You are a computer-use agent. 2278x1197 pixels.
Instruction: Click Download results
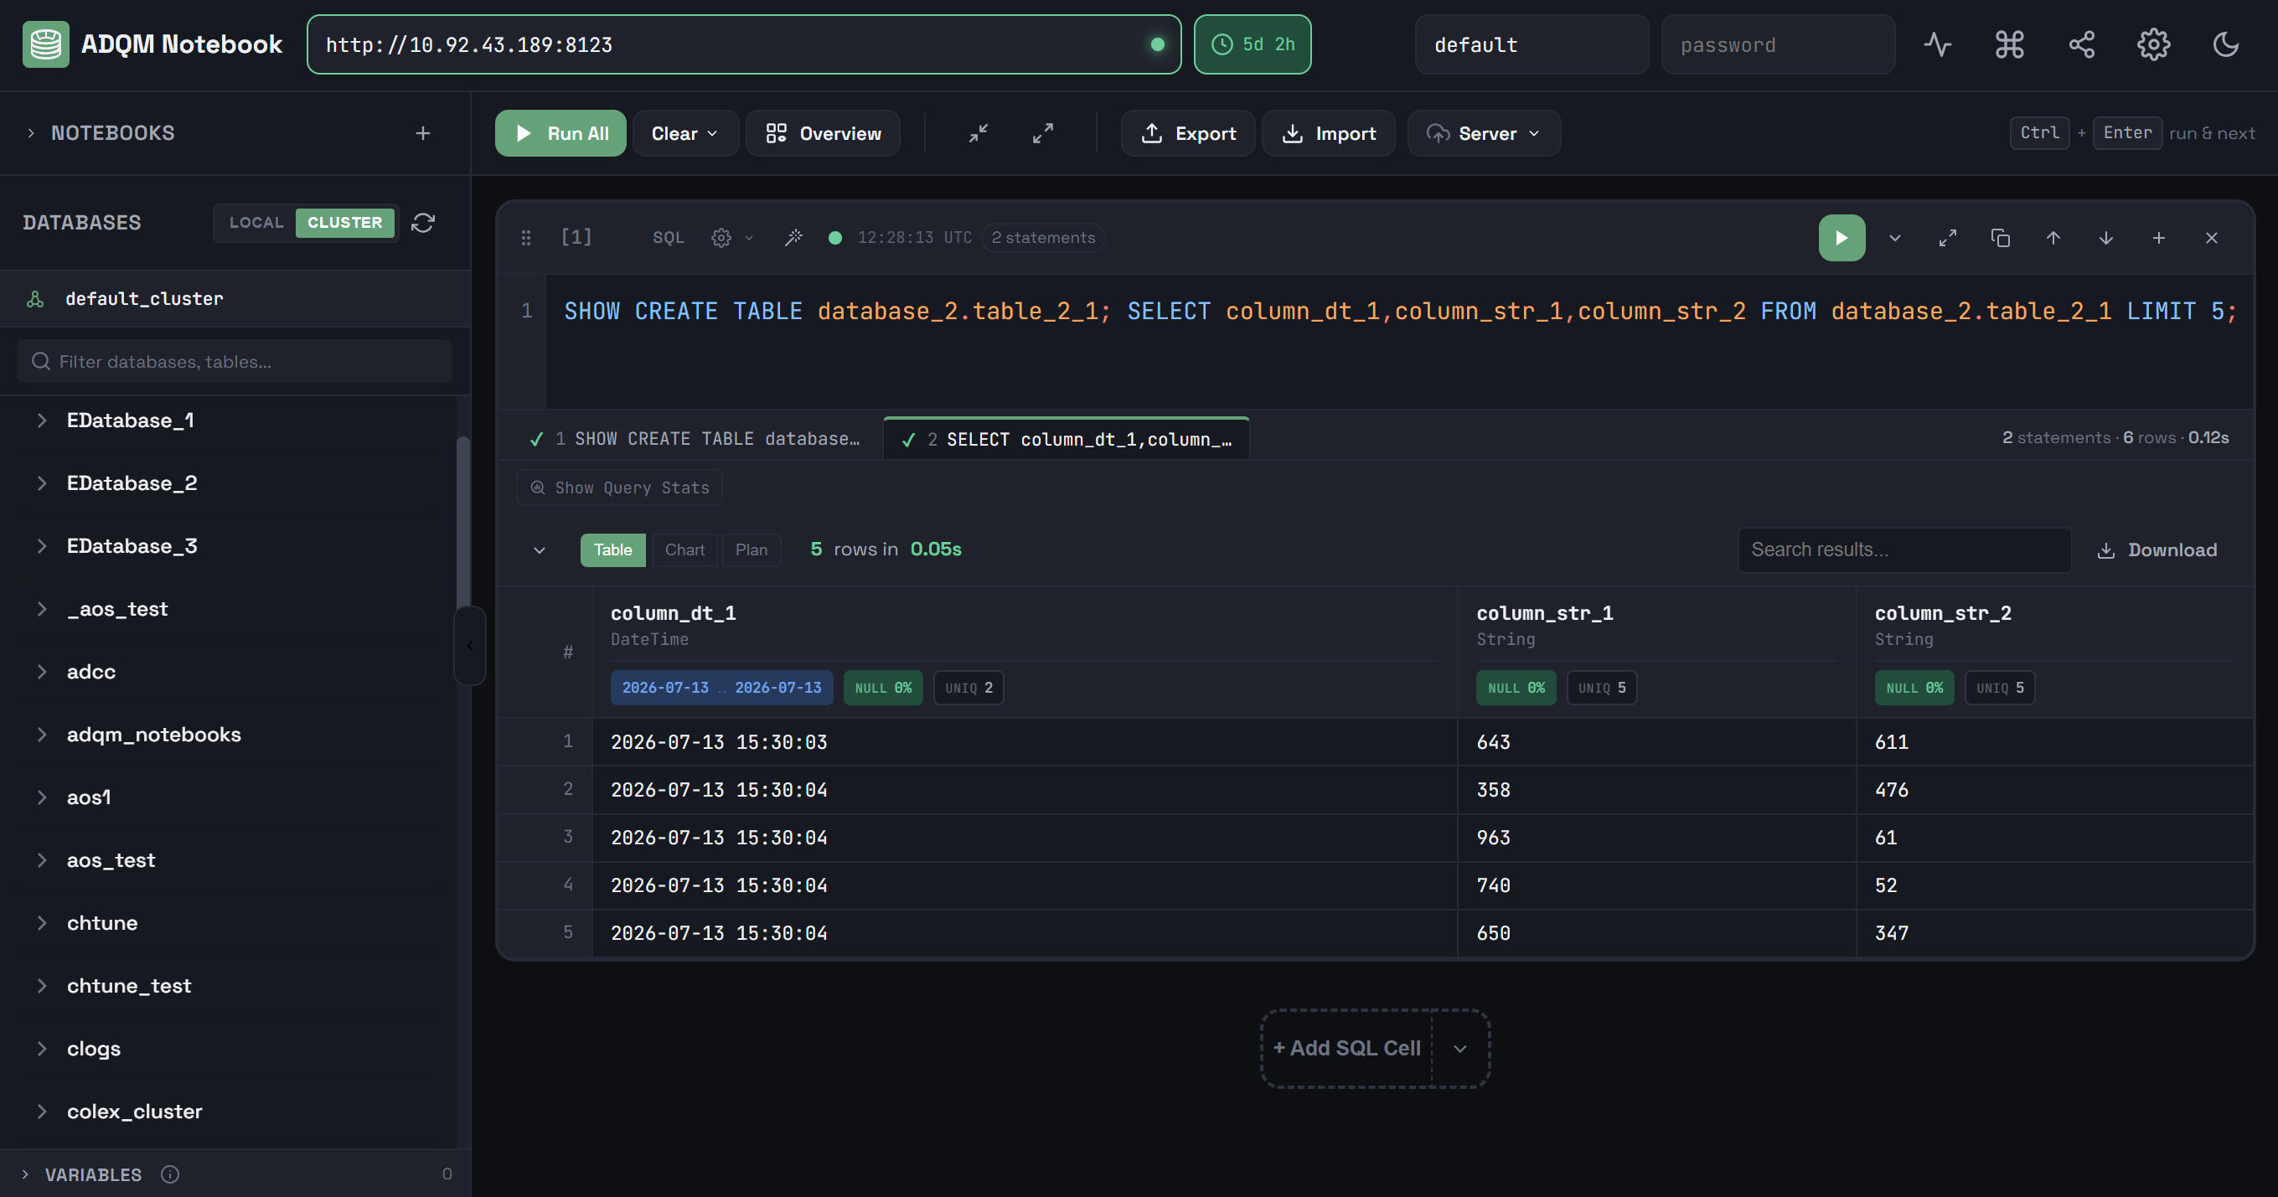2157,549
